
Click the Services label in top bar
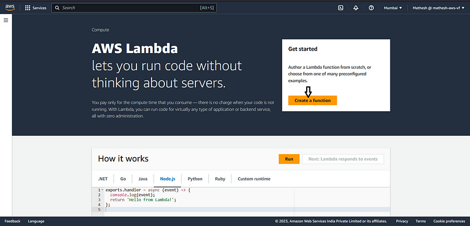point(40,8)
